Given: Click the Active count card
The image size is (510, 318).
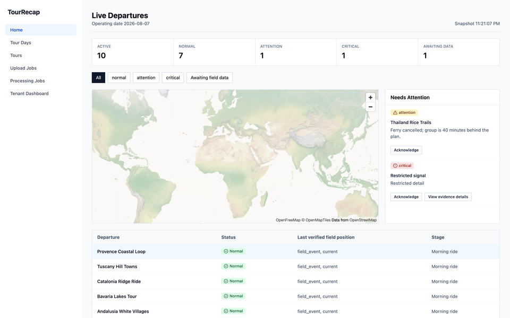Looking at the screenshot, I should (133, 52).
